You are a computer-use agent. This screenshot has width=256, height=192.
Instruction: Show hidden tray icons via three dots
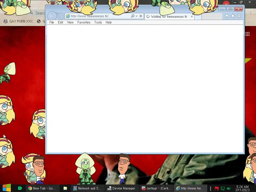click(210, 188)
